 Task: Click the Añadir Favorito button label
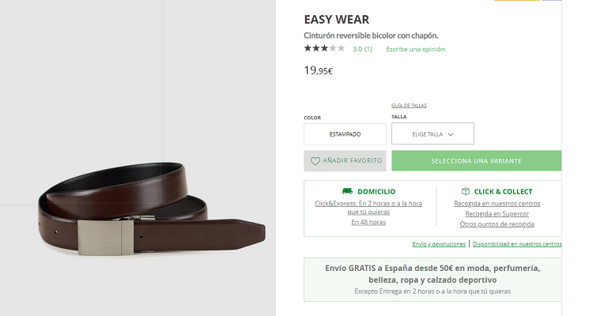click(x=352, y=161)
